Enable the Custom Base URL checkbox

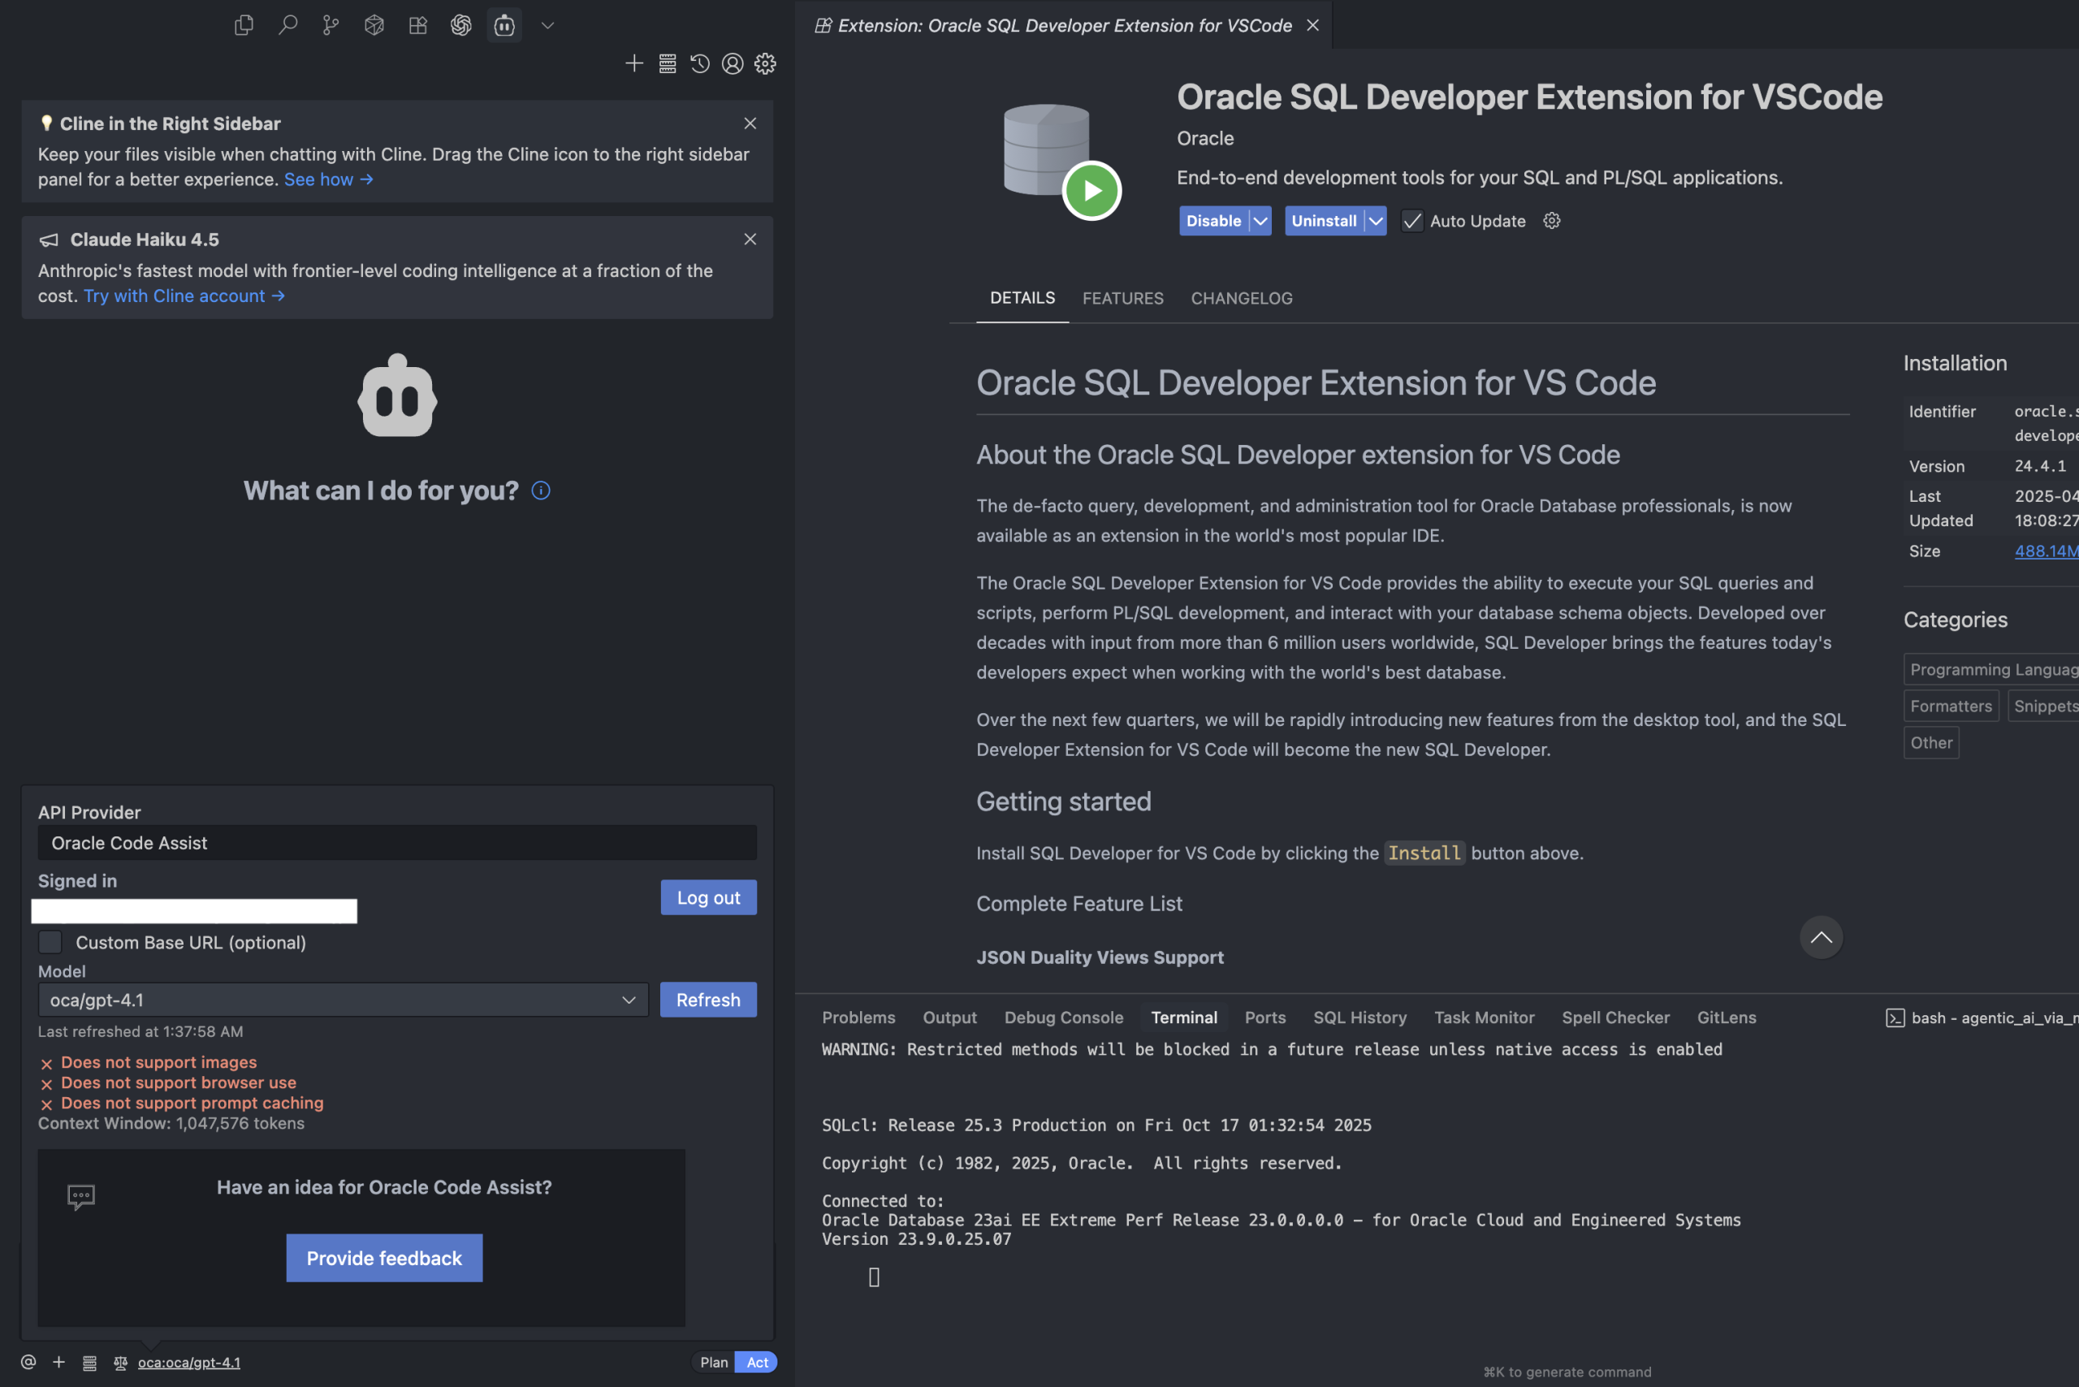[50, 942]
